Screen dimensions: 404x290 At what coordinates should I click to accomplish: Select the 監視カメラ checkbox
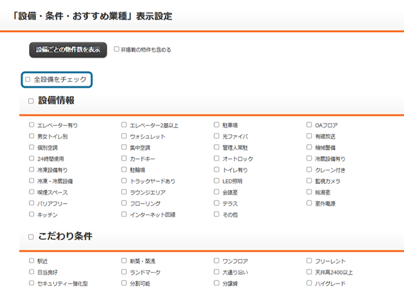coord(309,181)
